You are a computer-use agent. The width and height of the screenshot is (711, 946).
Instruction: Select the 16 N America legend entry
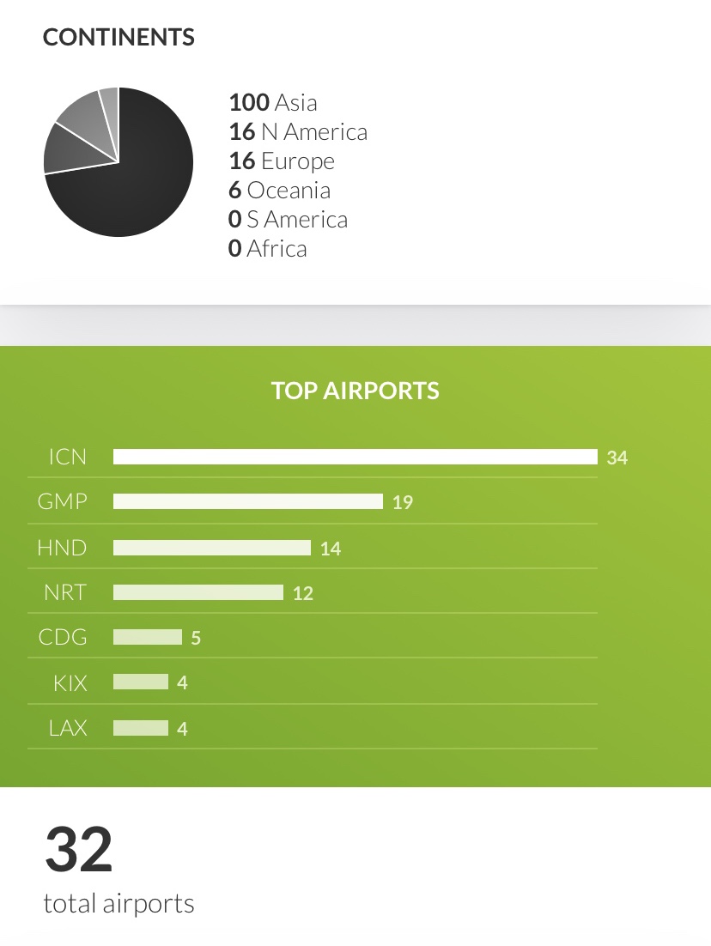(298, 132)
